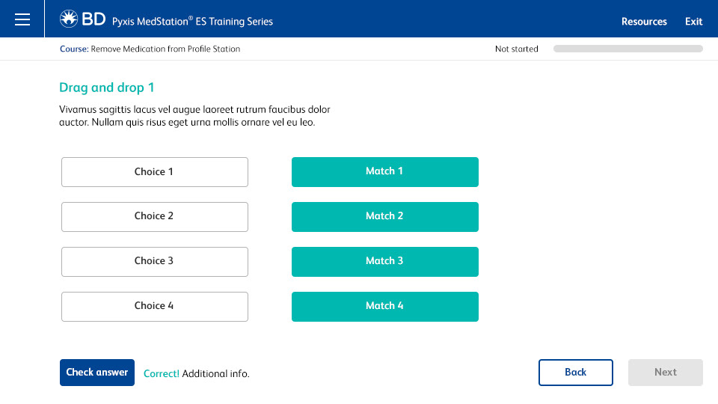Screen dimensions: 718x404
Task: Click the Not started status label
Action: pos(517,49)
